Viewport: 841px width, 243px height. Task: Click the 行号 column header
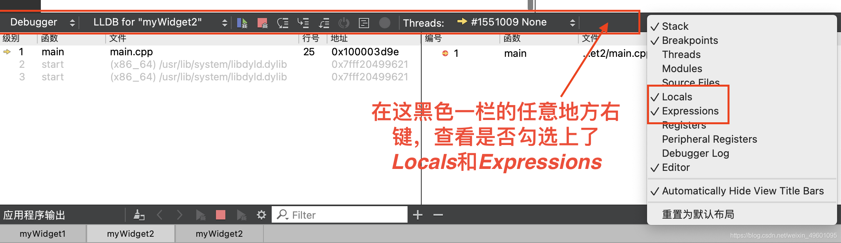pos(311,38)
